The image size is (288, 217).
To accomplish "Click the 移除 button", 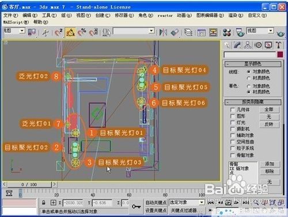I will pos(270,171).
